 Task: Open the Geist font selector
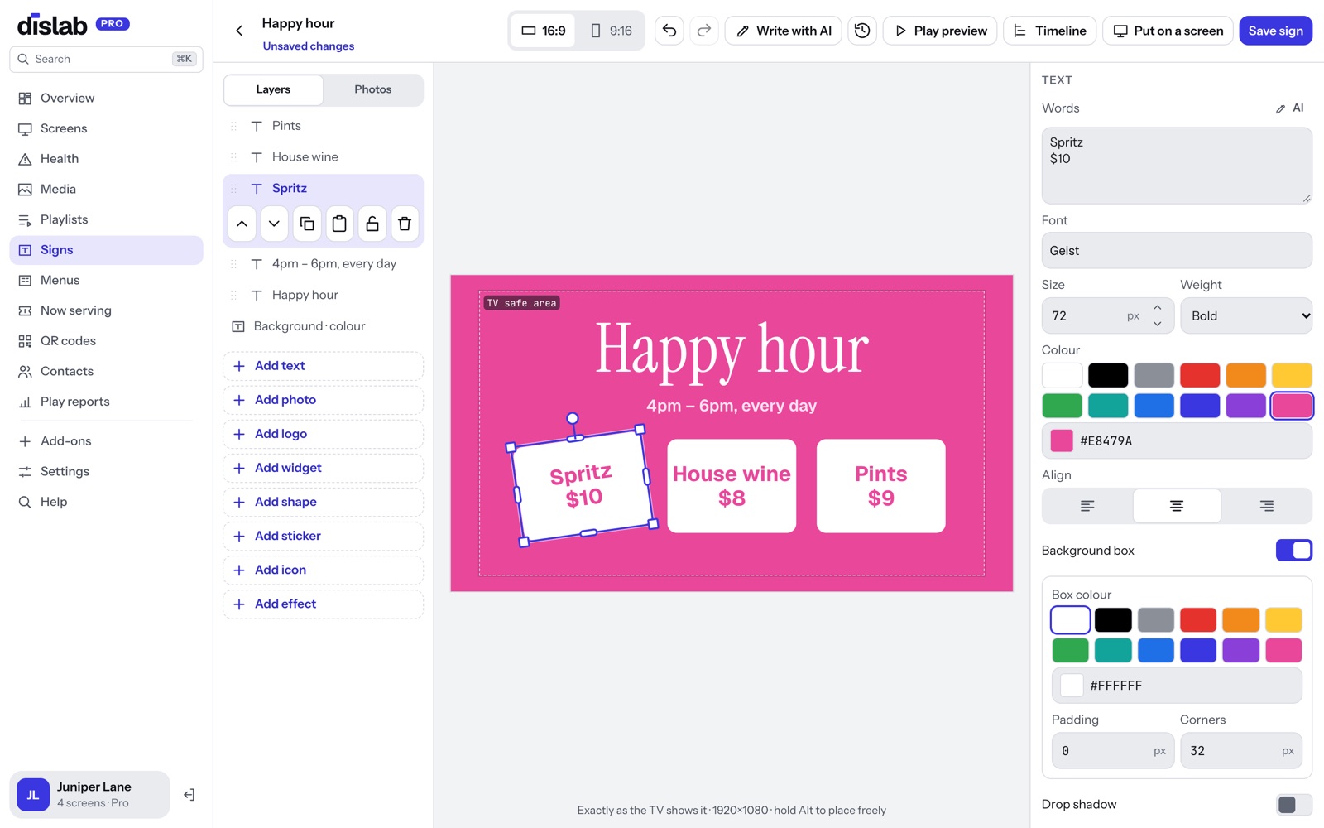[x=1177, y=250]
